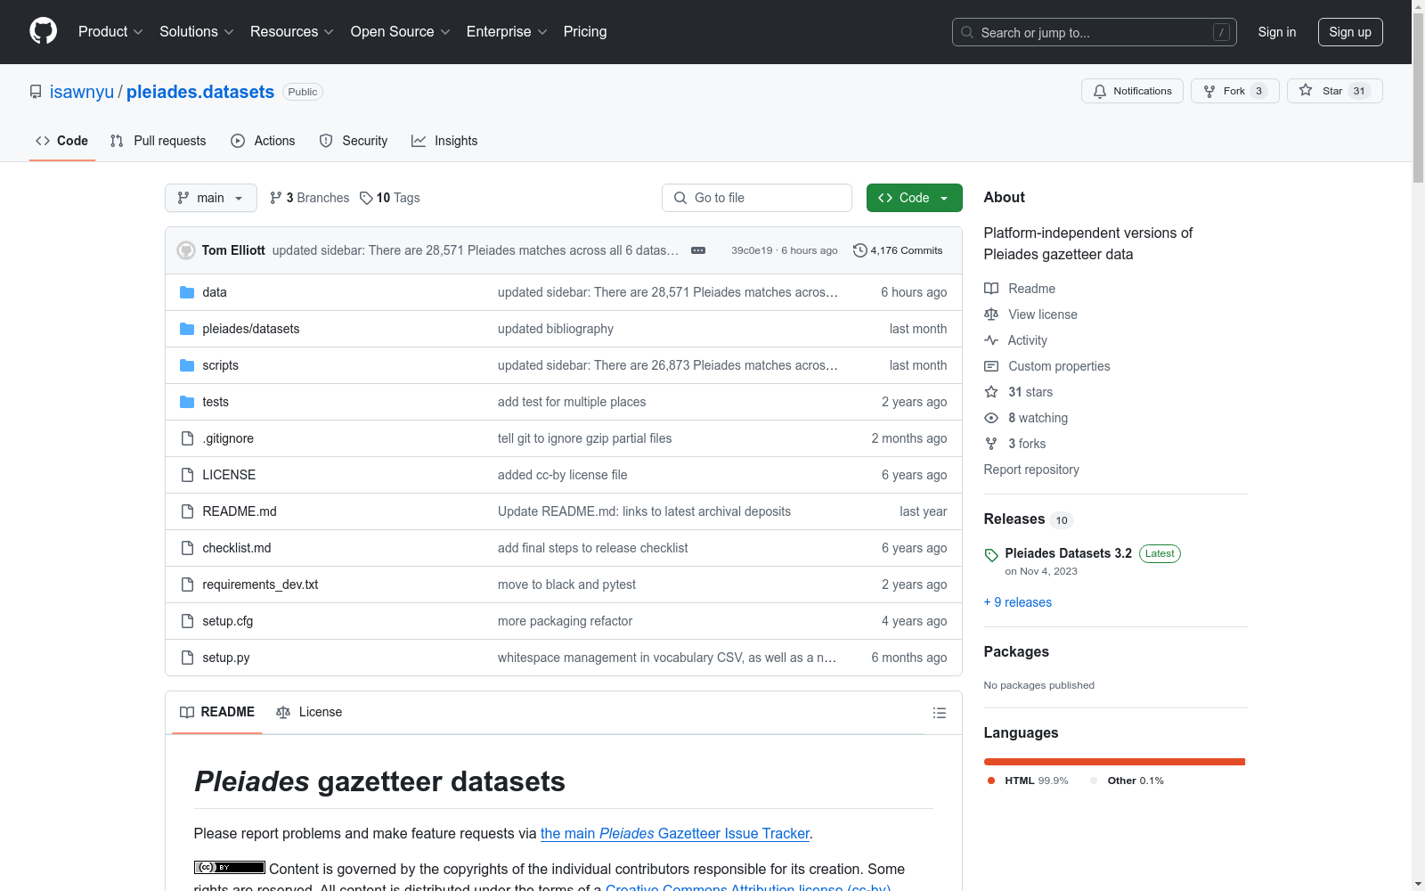Star the pleiades.datasets repository
1425x891 pixels.
tap(1334, 91)
